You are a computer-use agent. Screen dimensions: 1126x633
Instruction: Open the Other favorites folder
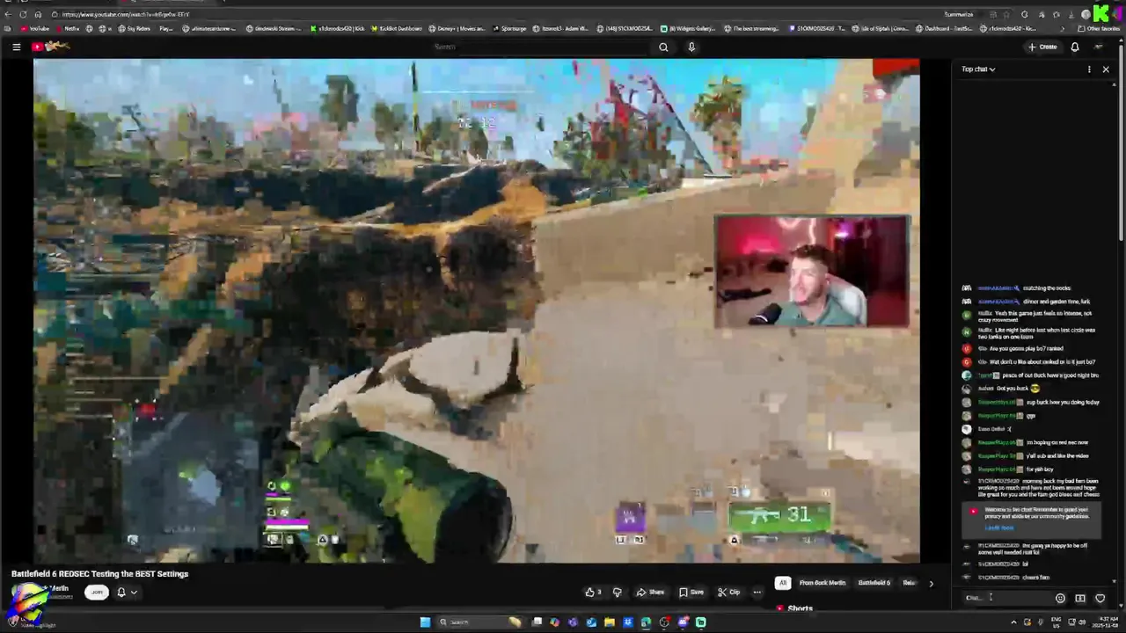1099,28
